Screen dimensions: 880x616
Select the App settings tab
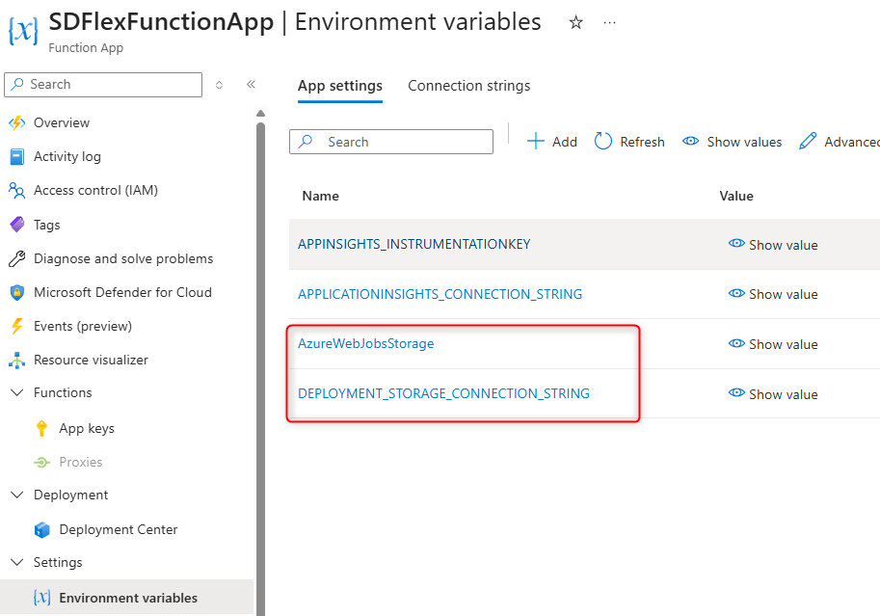(339, 86)
